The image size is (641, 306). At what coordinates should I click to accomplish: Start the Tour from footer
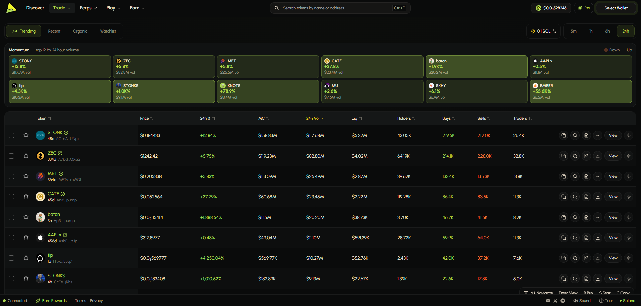(606, 301)
